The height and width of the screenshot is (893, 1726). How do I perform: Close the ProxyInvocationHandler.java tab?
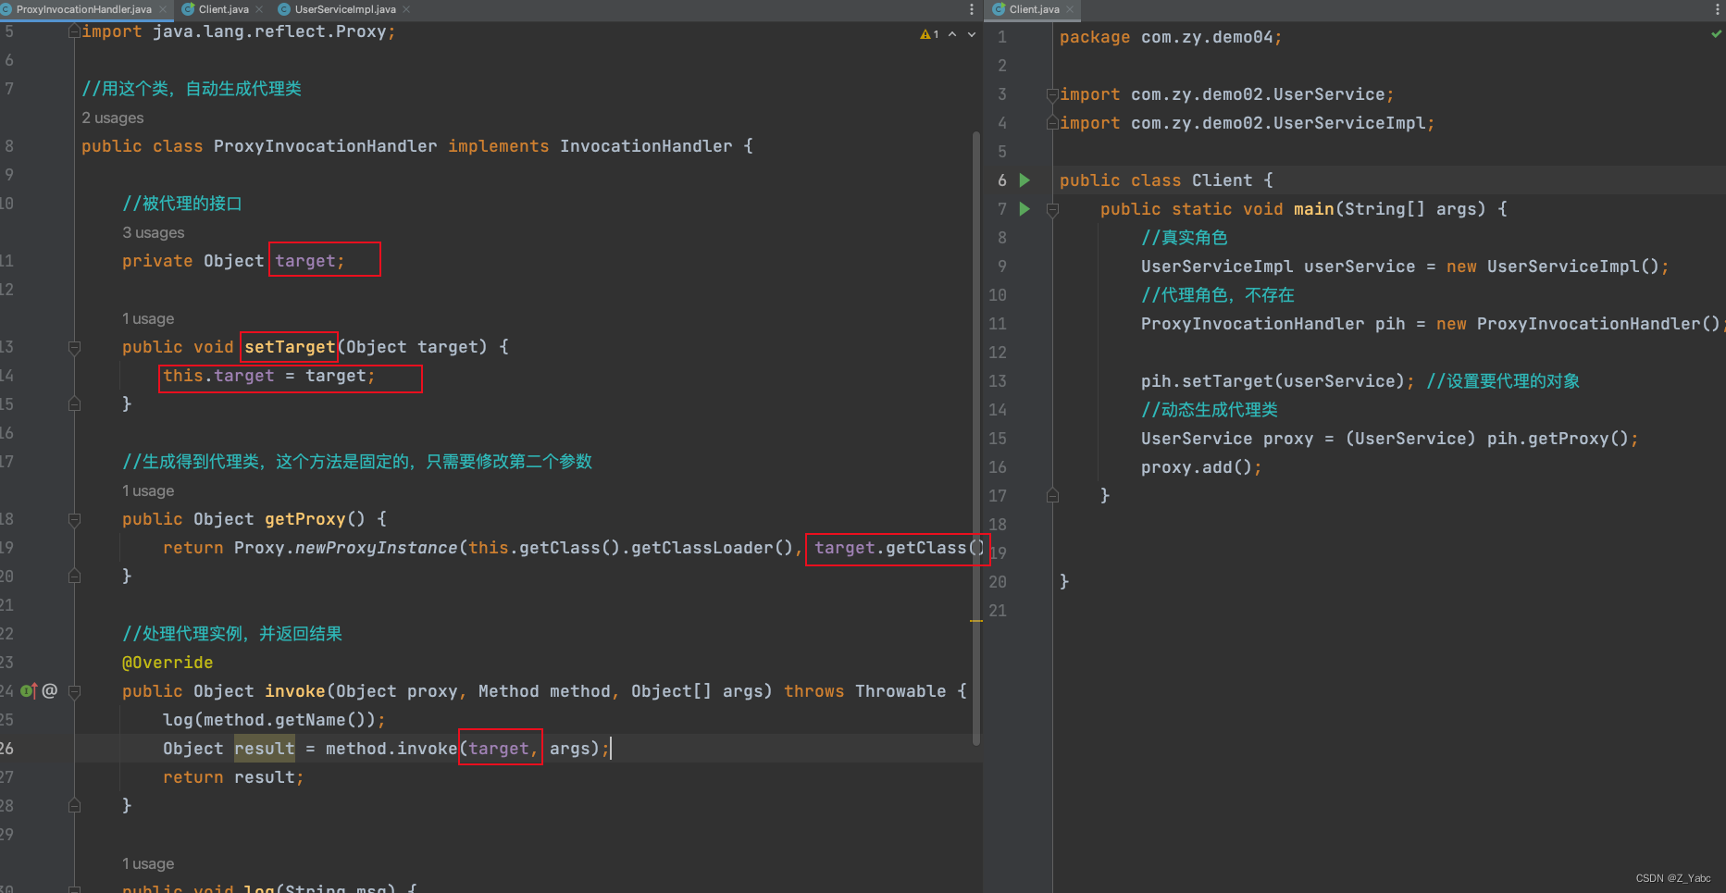click(x=163, y=9)
